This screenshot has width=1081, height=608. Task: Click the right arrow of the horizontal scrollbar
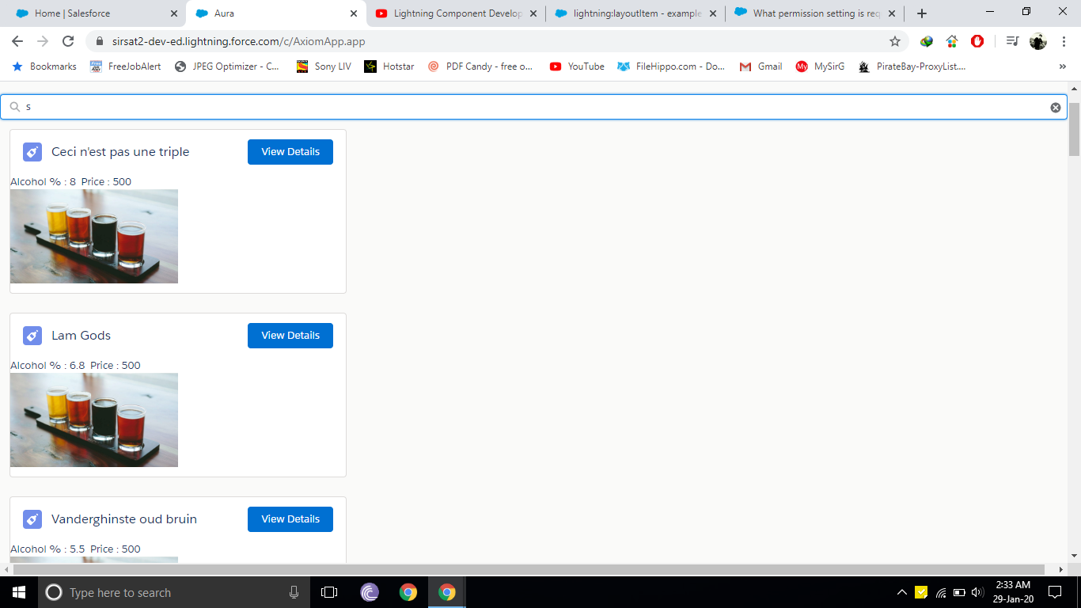[1061, 569]
